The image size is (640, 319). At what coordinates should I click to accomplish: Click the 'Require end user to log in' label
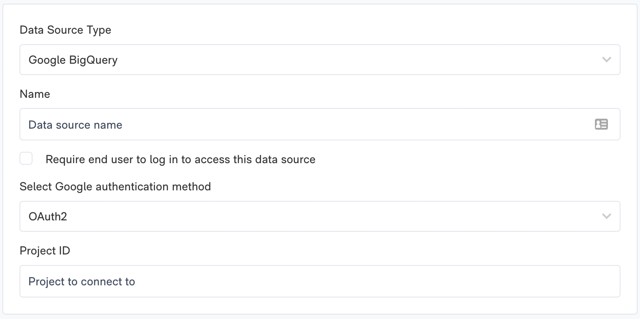(180, 159)
